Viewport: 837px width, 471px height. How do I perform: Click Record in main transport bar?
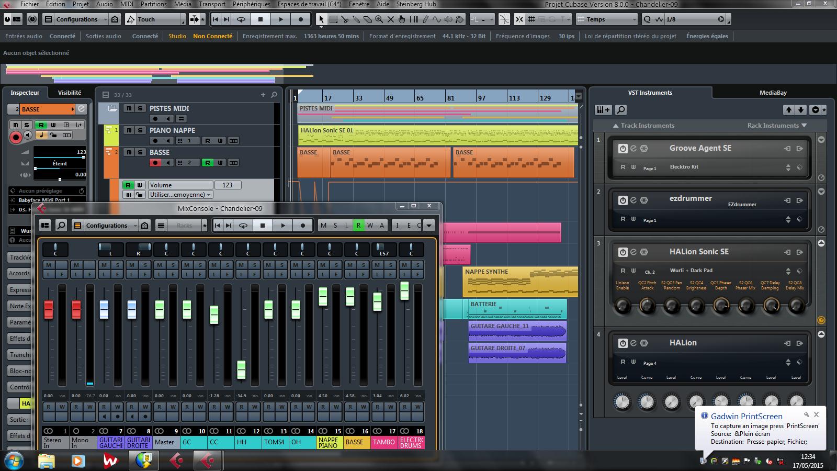point(301,19)
